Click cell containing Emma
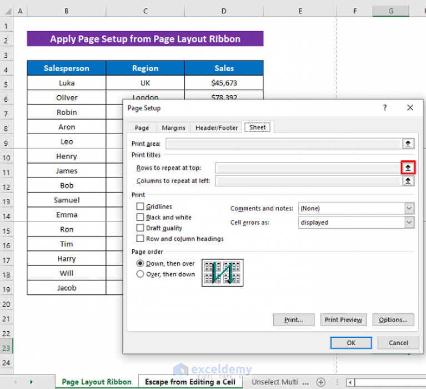This screenshot has height=389, width=426. (x=66, y=214)
